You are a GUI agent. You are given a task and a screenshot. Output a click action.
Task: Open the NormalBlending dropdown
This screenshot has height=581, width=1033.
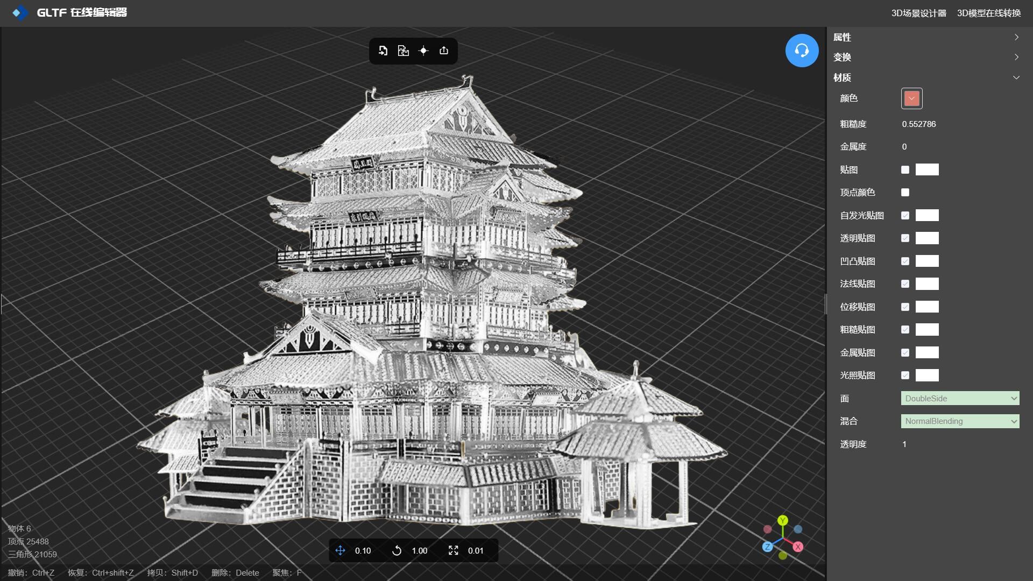point(960,421)
